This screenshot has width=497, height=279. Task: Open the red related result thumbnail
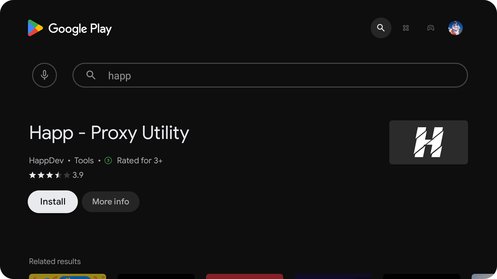click(x=244, y=276)
